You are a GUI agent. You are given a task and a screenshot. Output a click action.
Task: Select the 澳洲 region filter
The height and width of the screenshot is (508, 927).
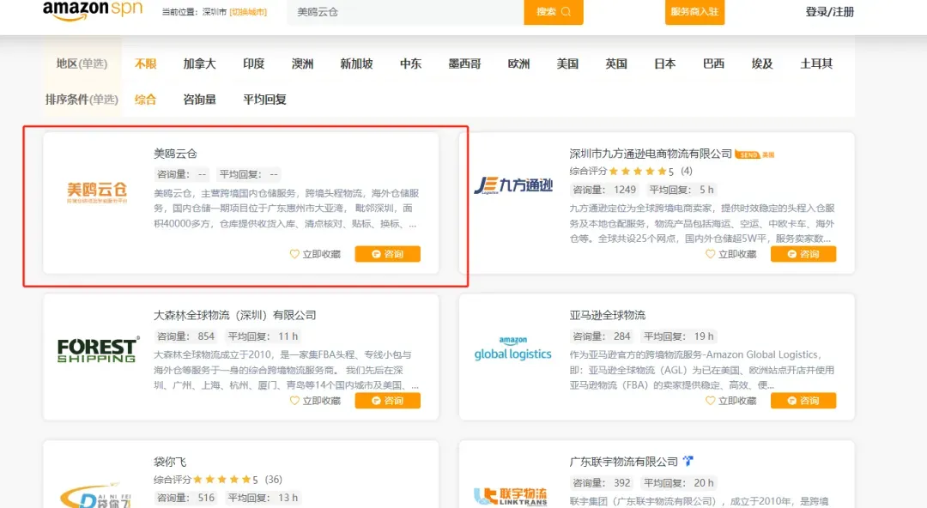click(302, 63)
